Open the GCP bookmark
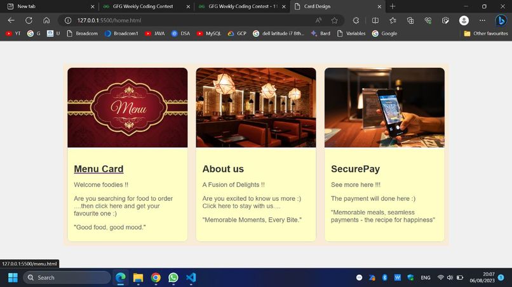This screenshot has width=512, height=287. pos(237,34)
